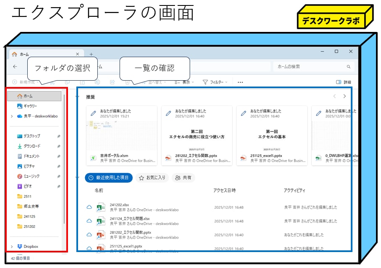Close the ホーム tab with its X
The width and height of the screenshot is (381, 268).
78,54
